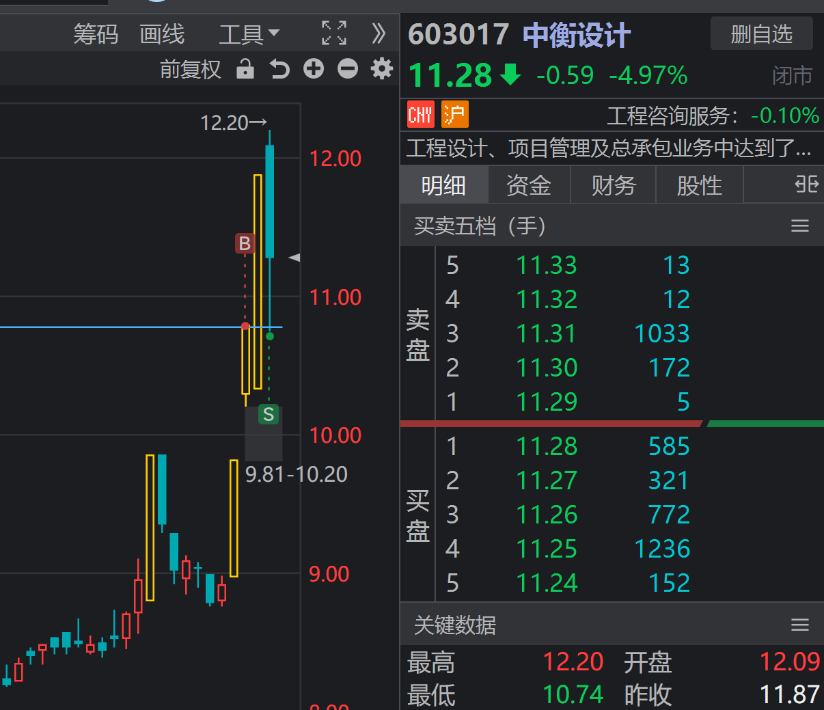824x710 pixels.
Task: Click the 关键数据 section header
Action: point(455,625)
